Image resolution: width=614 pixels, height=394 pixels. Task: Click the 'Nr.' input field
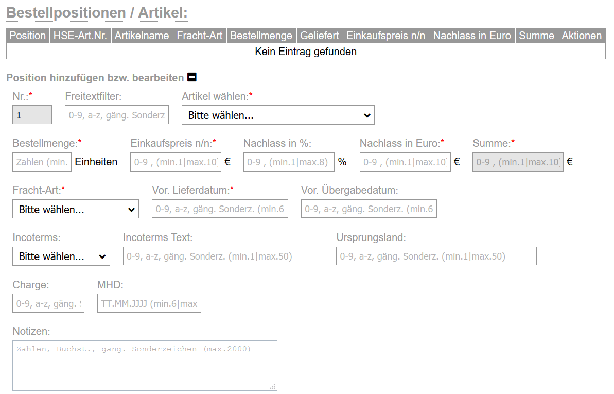(x=32, y=115)
